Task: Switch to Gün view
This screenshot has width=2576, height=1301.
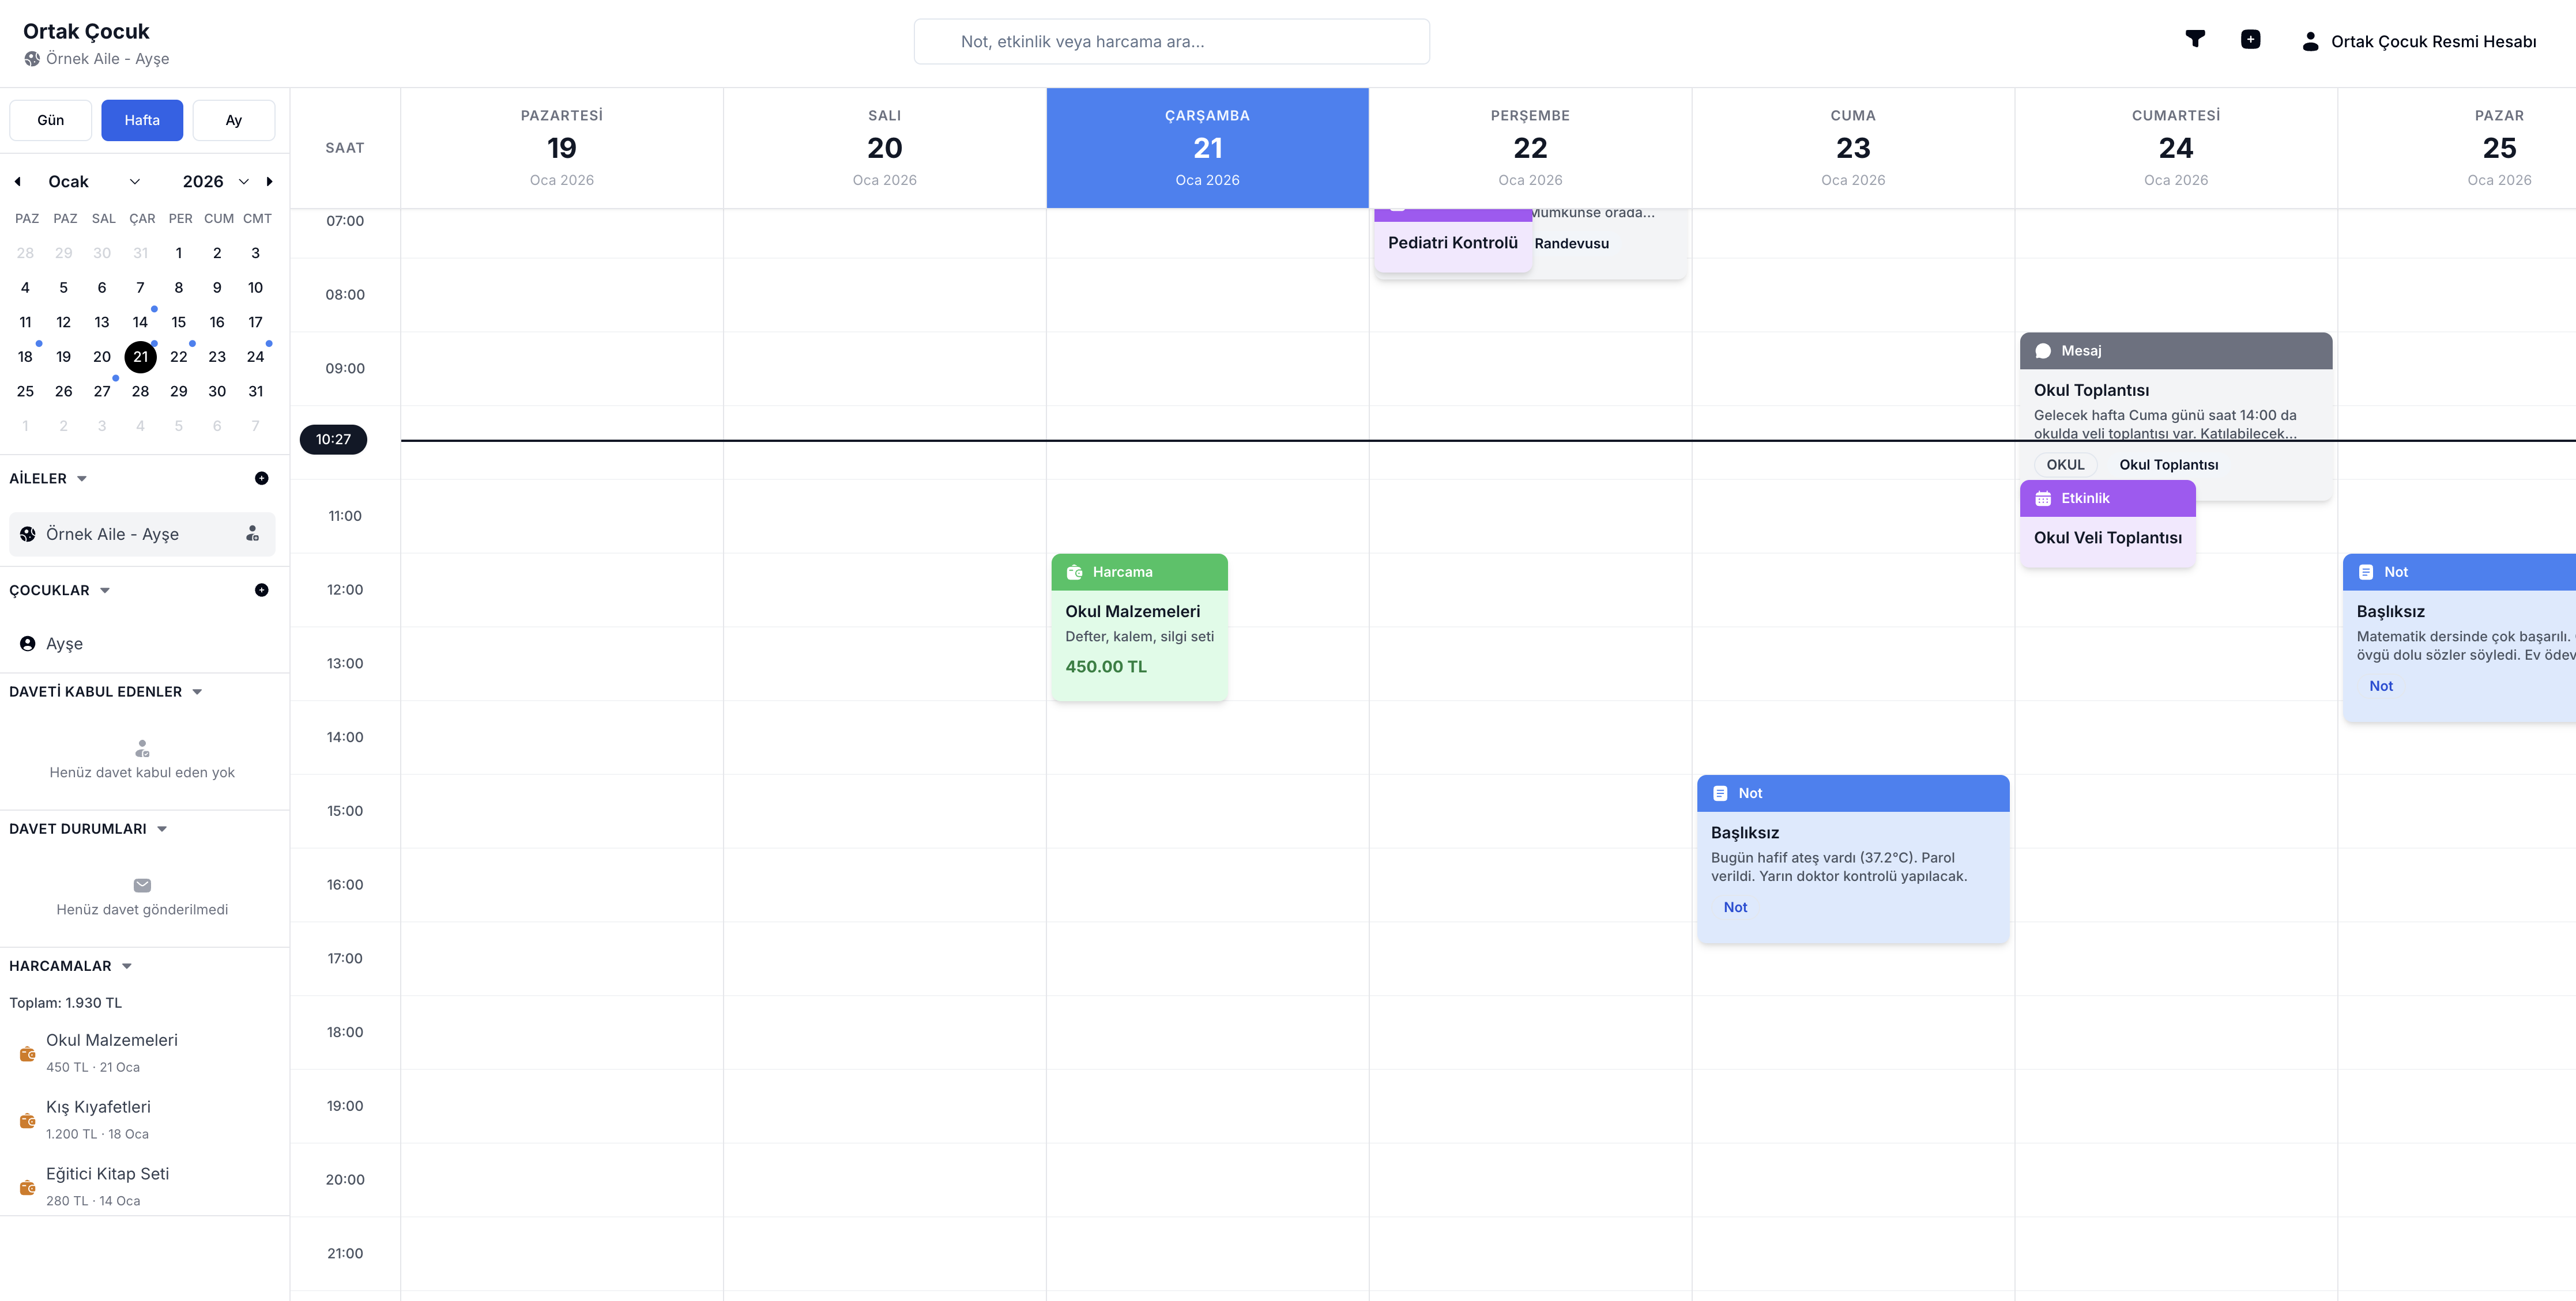Action: [x=50, y=120]
